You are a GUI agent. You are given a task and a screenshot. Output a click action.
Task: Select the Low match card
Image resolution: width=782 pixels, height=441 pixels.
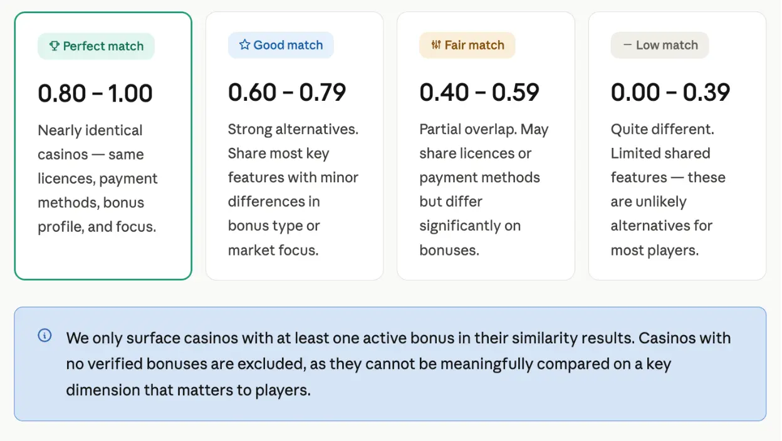tap(677, 145)
